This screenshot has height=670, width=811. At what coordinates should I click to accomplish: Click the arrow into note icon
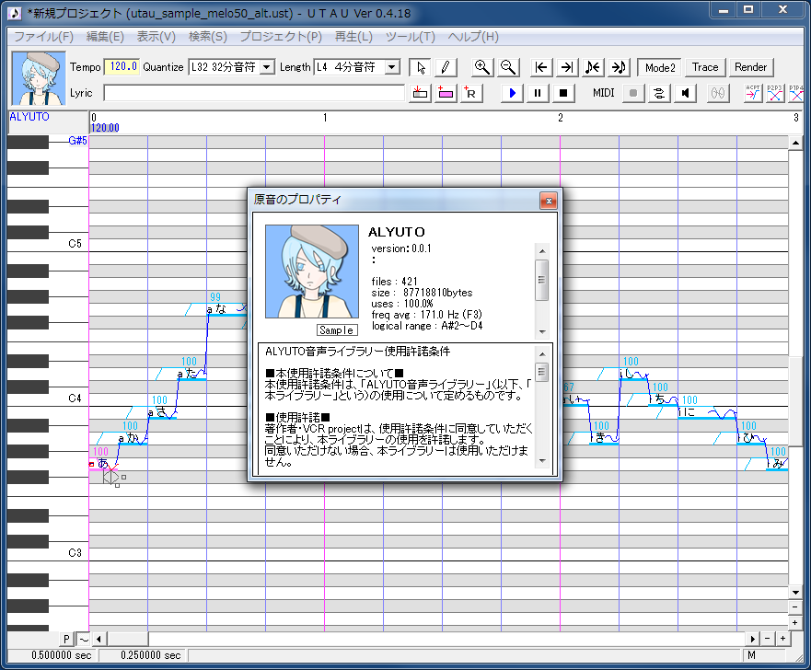pyautogui.click(x=619, y=67)
